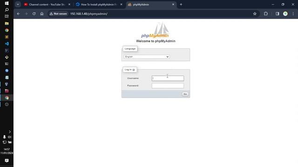Toggle the browser side panel icon
The height and width of the screenshot is (167, 298).
[278, 13]
